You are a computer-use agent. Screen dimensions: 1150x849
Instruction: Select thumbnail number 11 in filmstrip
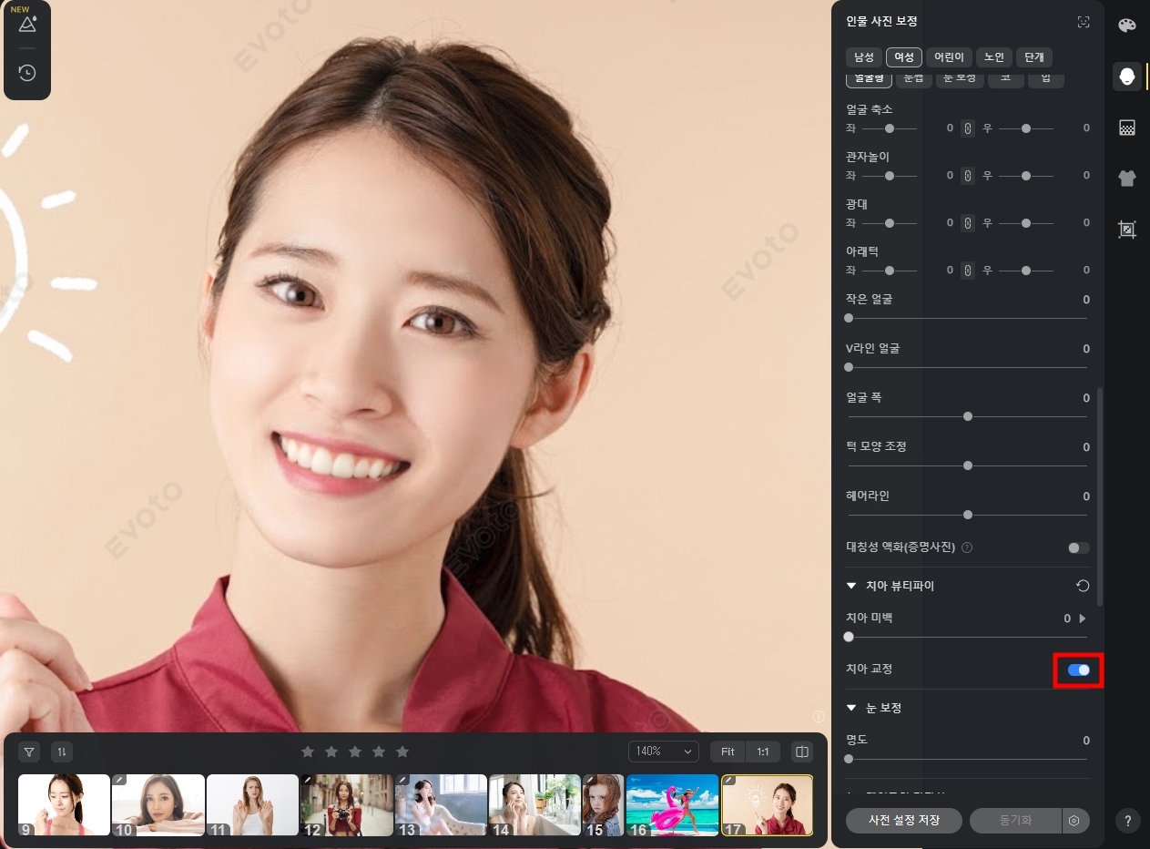pos(252,805)
